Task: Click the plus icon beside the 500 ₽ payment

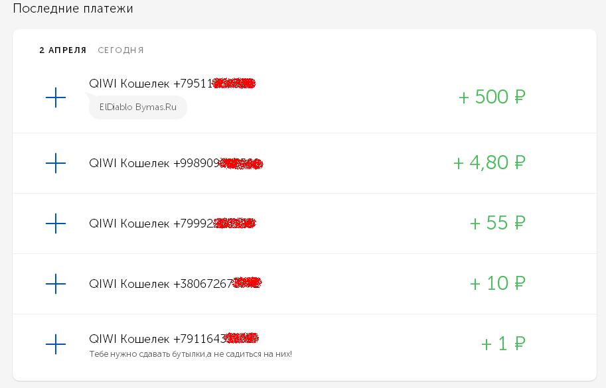Action: pyautogui.click(x=56, y=98)
